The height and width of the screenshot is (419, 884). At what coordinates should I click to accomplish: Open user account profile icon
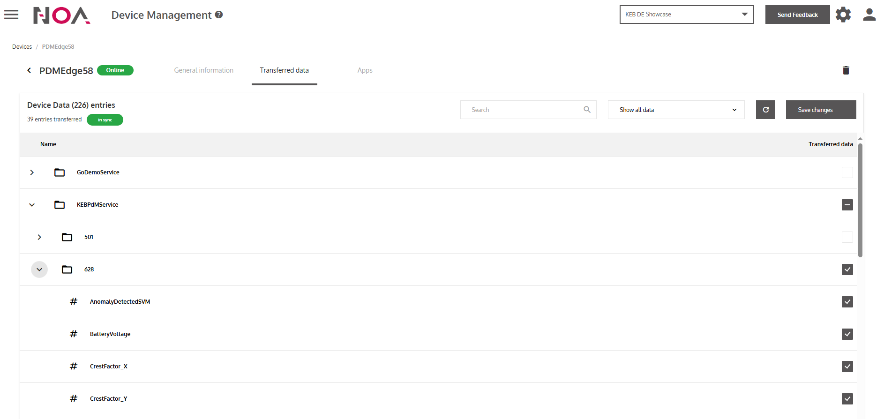[869, 15]
